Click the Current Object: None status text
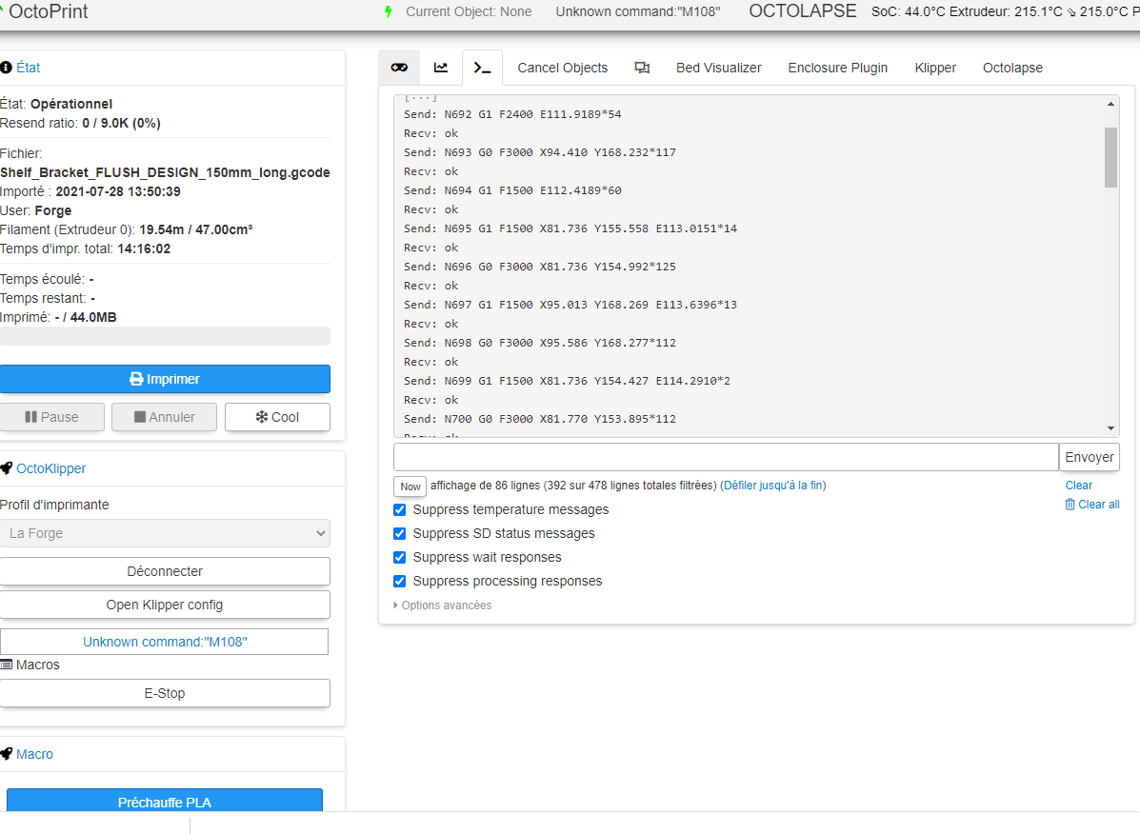The width and height of the screenshot is (1140, 834). tap(469, 11)
